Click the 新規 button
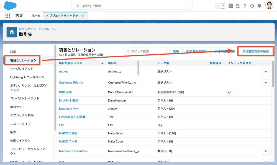The image size is (277, 165). click(176, 51)
